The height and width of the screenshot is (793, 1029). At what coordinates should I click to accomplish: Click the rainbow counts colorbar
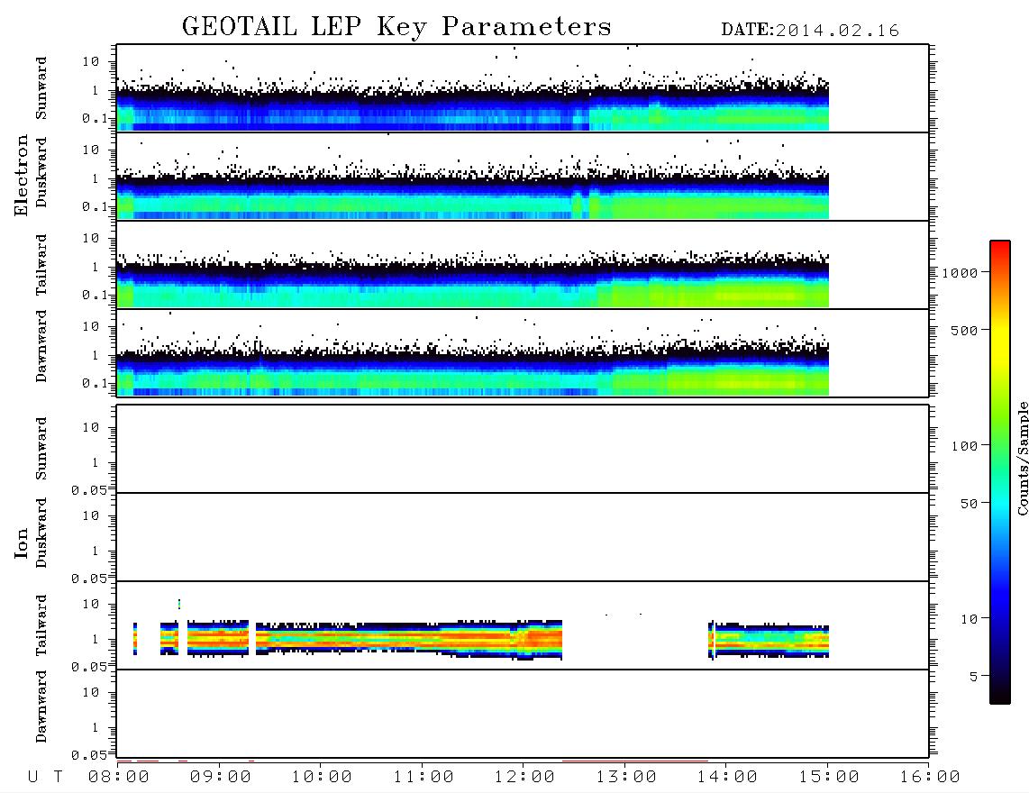pos(1000,472)
